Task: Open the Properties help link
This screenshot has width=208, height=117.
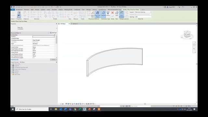Action: (15, 59)
